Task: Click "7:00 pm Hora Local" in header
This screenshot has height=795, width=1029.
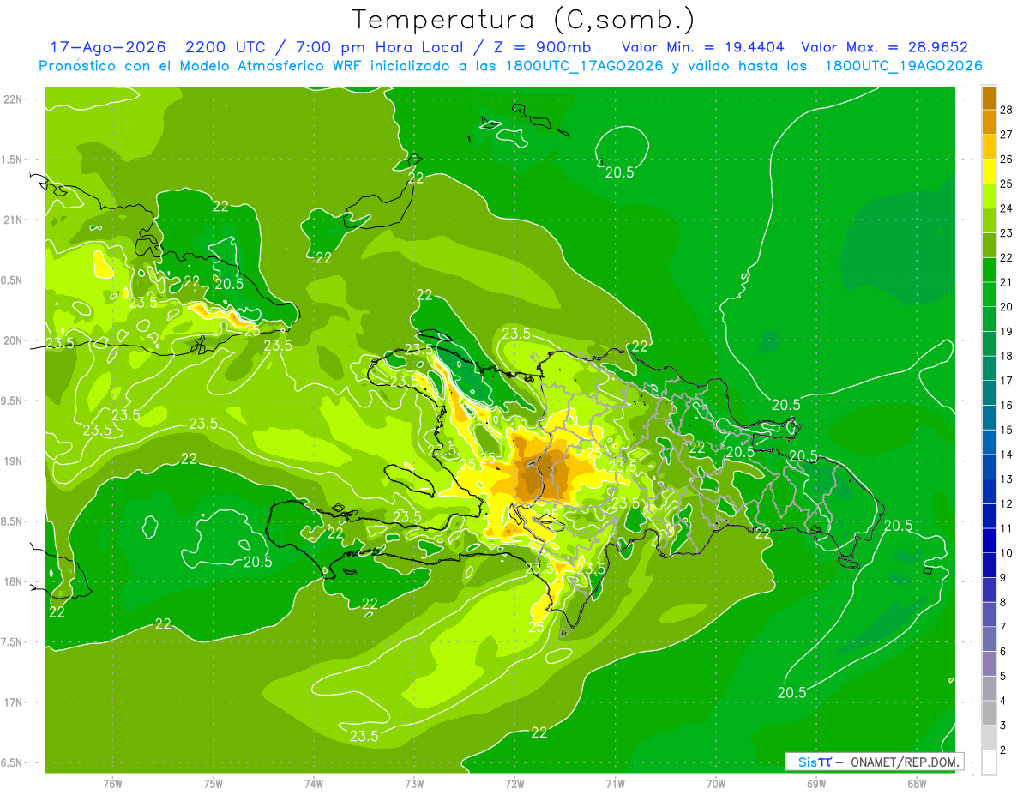Action: coord(378,47)
